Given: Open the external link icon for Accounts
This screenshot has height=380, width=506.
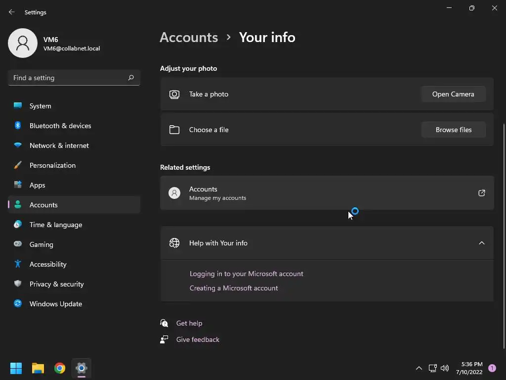Looking at the screenshot, I should pos(482,193).
